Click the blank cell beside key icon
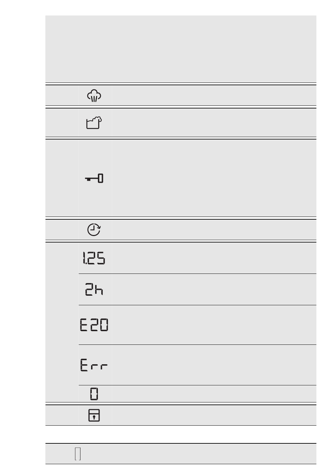This screenshot has height=471, width=324. [214, 178]
